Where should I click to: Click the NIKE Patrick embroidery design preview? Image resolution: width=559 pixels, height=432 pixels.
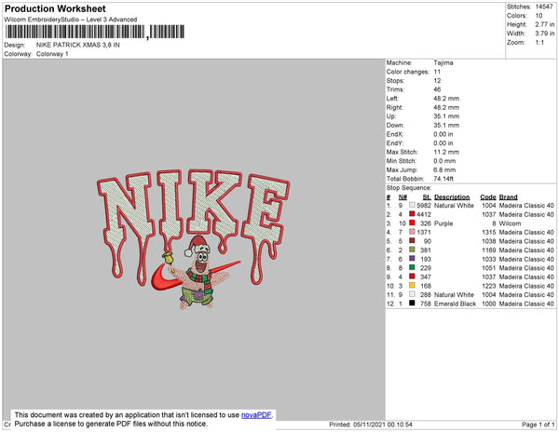(x=194, y=239)
